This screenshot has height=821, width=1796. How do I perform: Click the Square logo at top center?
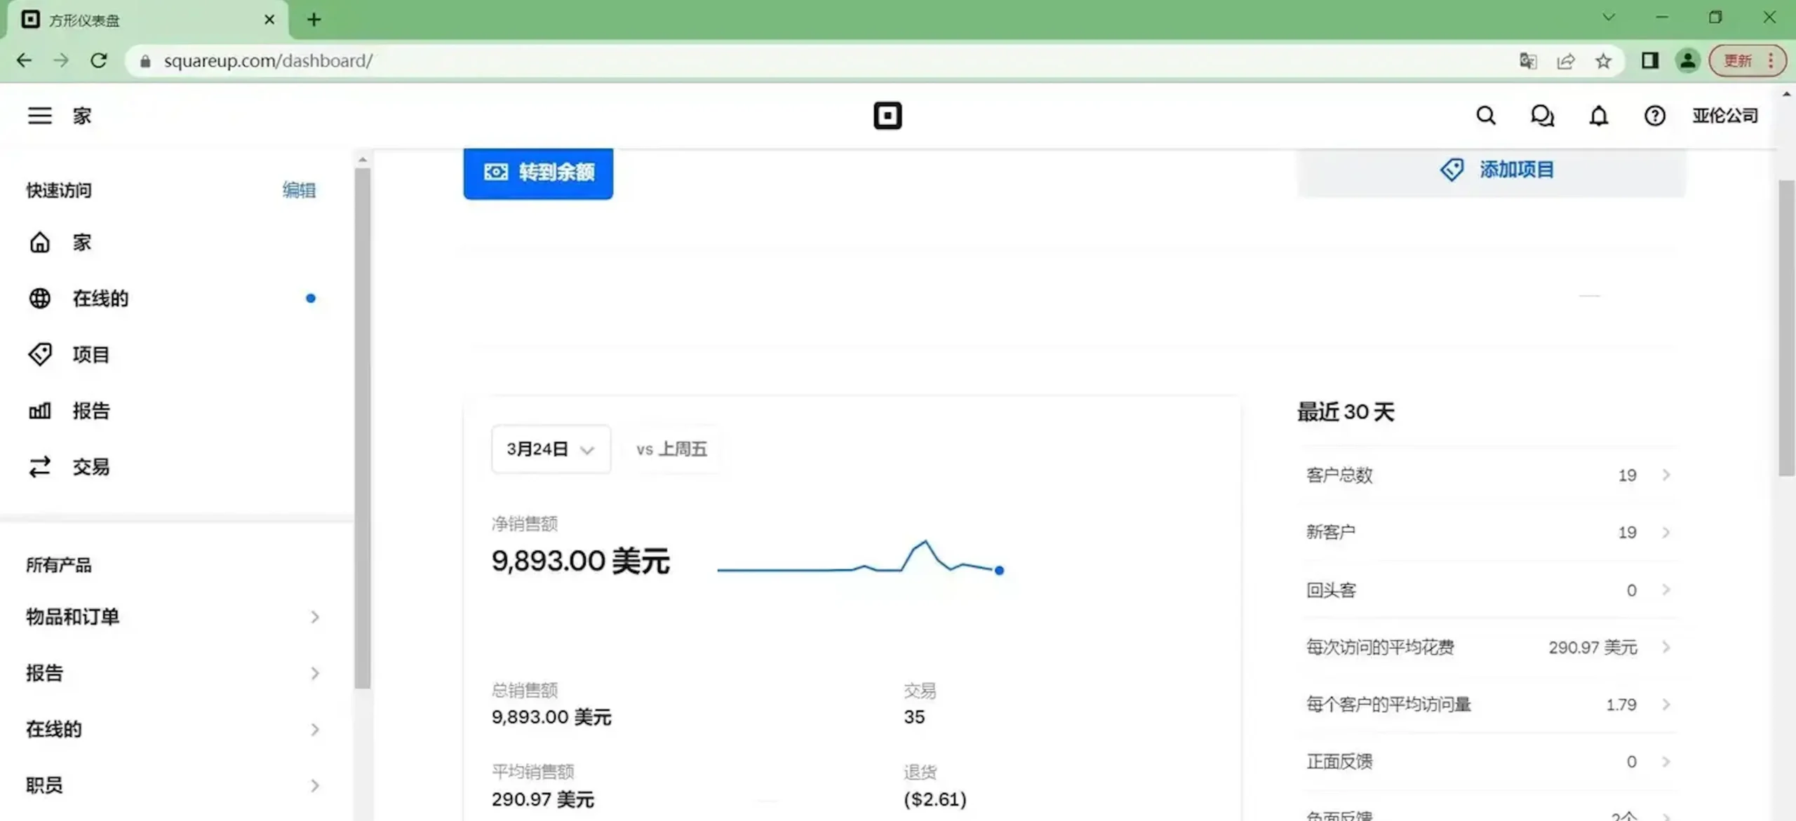pos(887,116)
